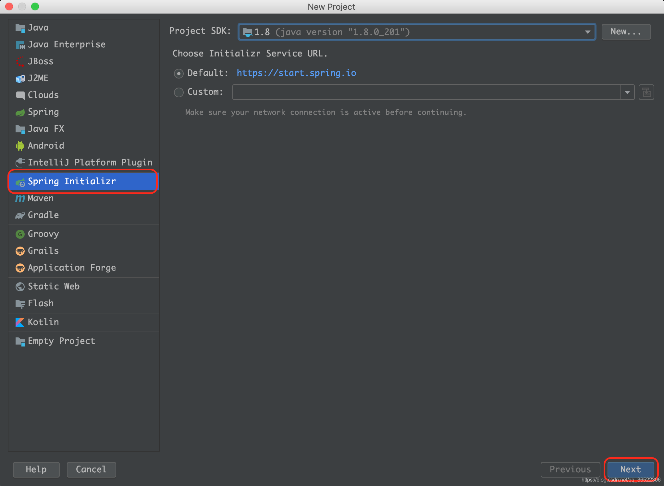Click the Android robot icon
Screen dimensions: 664x486
pyautogui.click(x=20, y=146)
